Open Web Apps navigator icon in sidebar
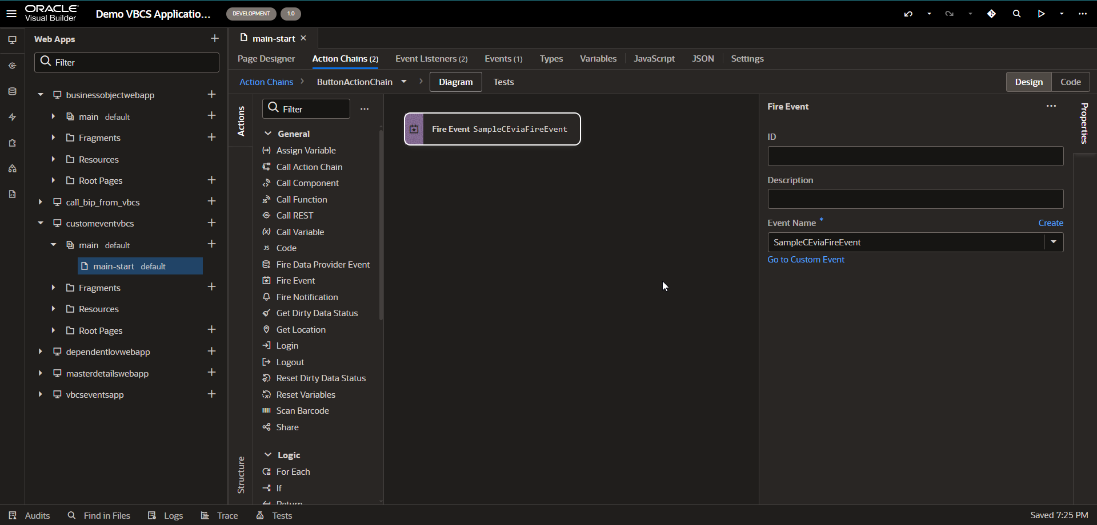This screenshot has height=525, width=1097. 12,40
